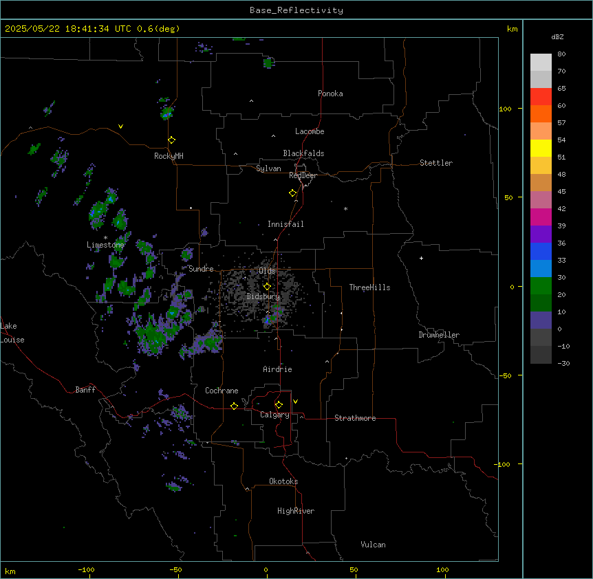The image size is (593, 579).
Task: Click the dBZ legend heading
Action: pyautogui.click(x=557, y=36)
